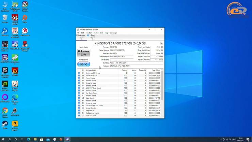The width and height of the screenshot is (252, 142).
Task: Open the Help menu
Action: pos(107,33)
